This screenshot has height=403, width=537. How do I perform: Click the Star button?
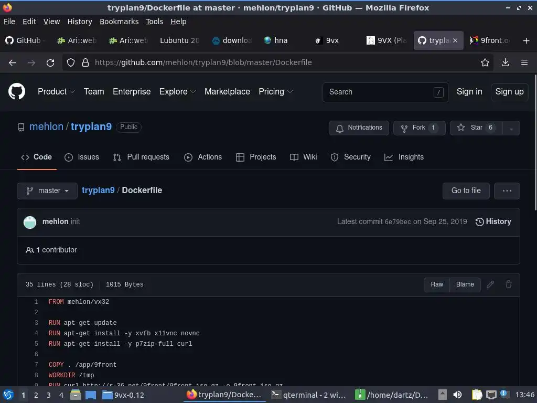point(476,128)
